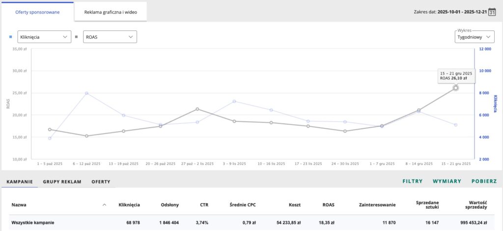Open the date range calendar icon

click(x=492, y=12)
